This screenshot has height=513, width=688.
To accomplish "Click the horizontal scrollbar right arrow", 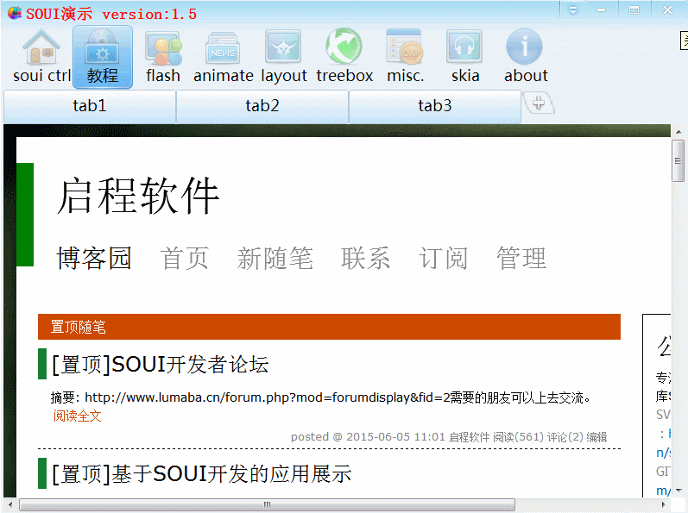I will click(x=663, y=504).
